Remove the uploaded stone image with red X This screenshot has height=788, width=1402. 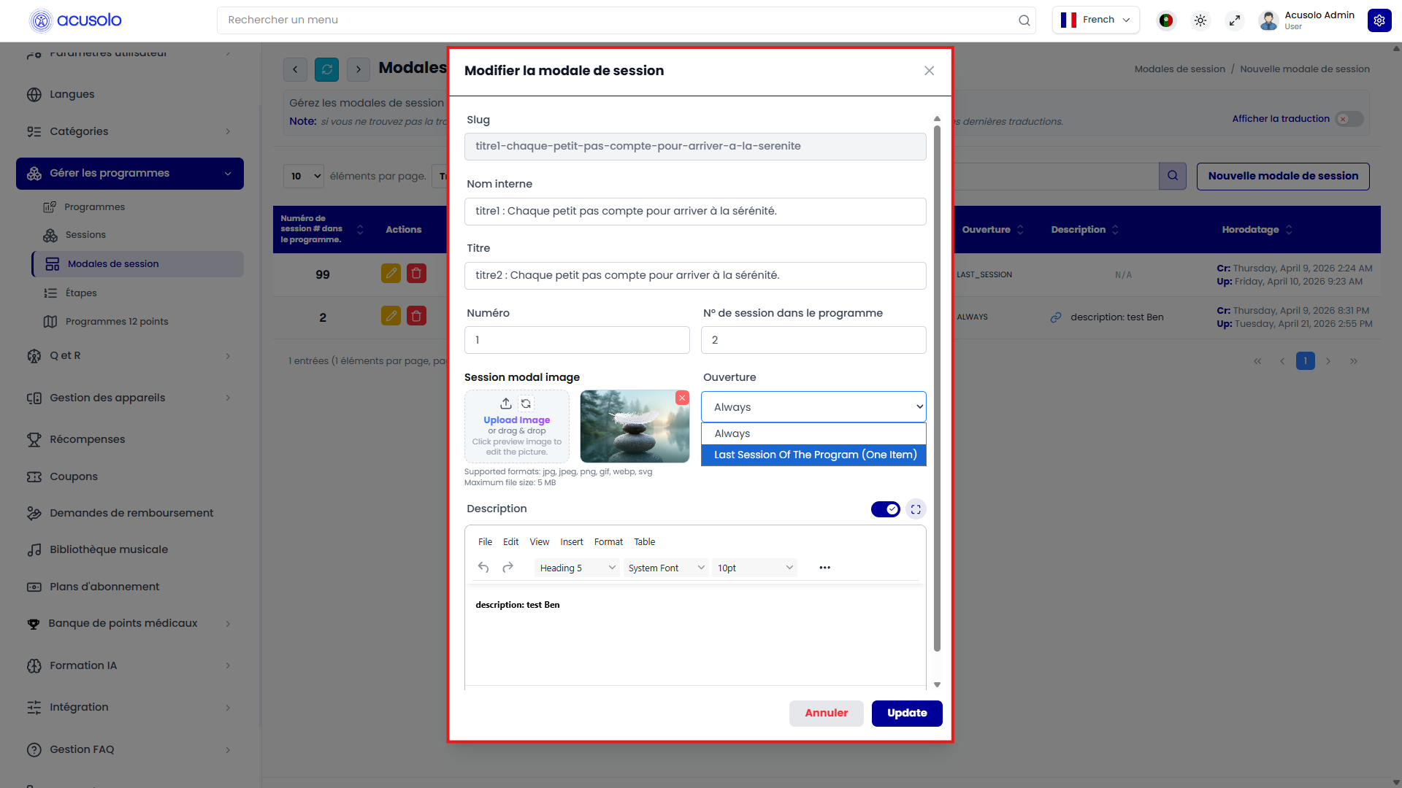coord(682,398)
